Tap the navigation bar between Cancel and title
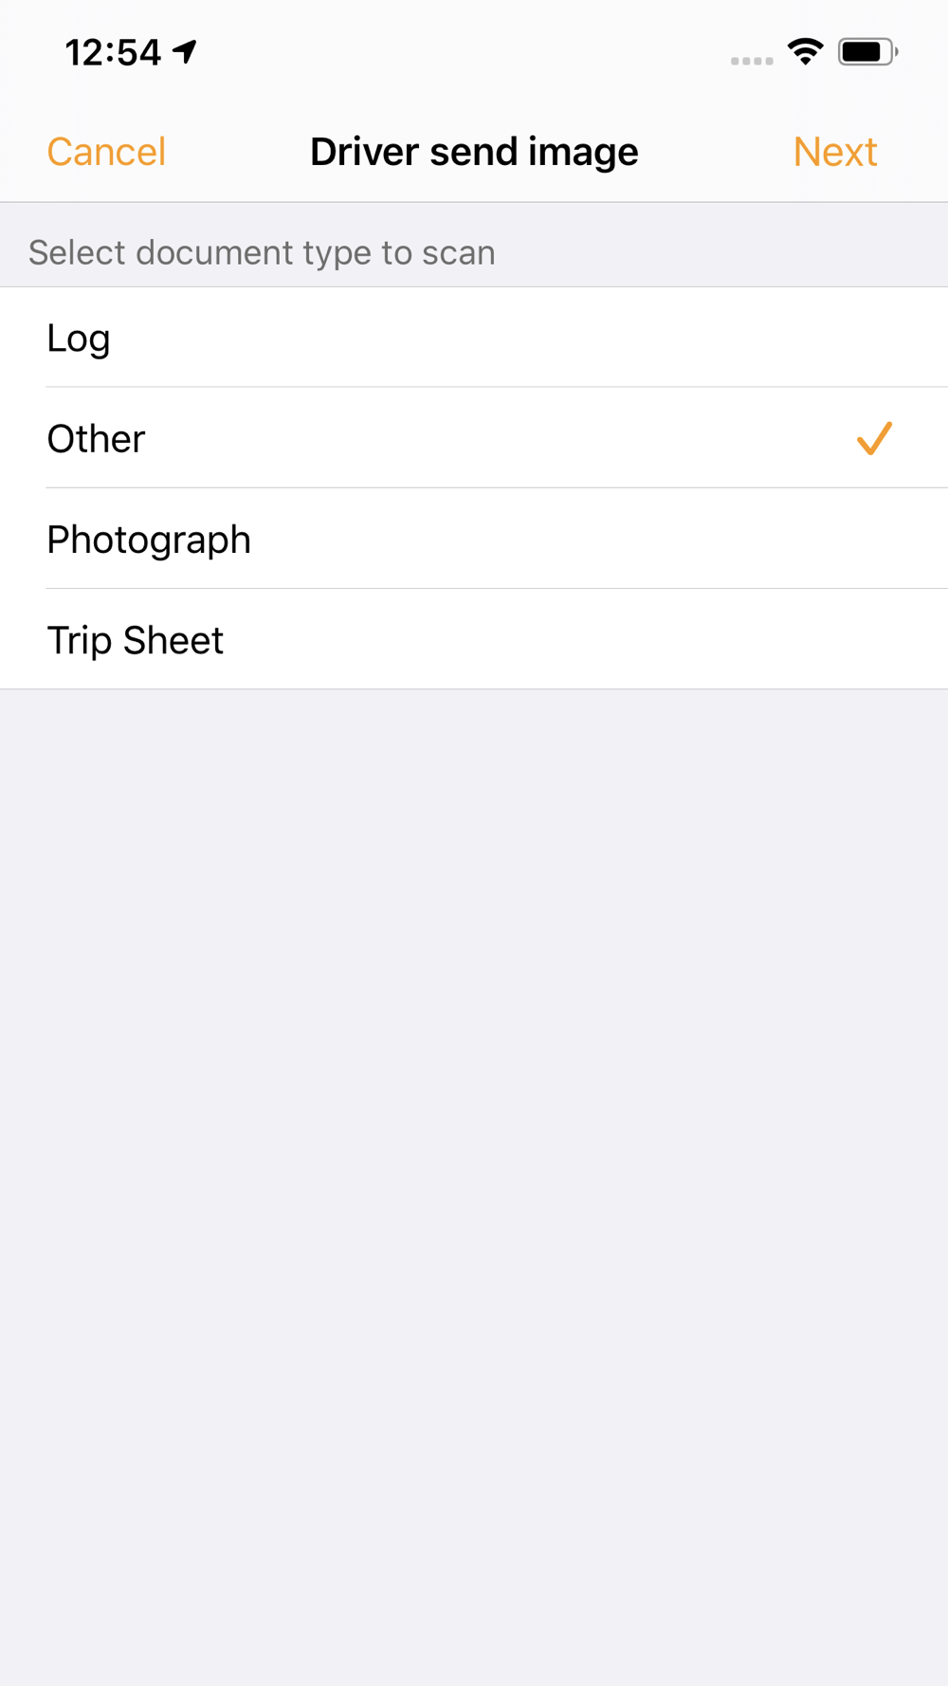Screen dimensions: 948x1686 pos(238,152)
